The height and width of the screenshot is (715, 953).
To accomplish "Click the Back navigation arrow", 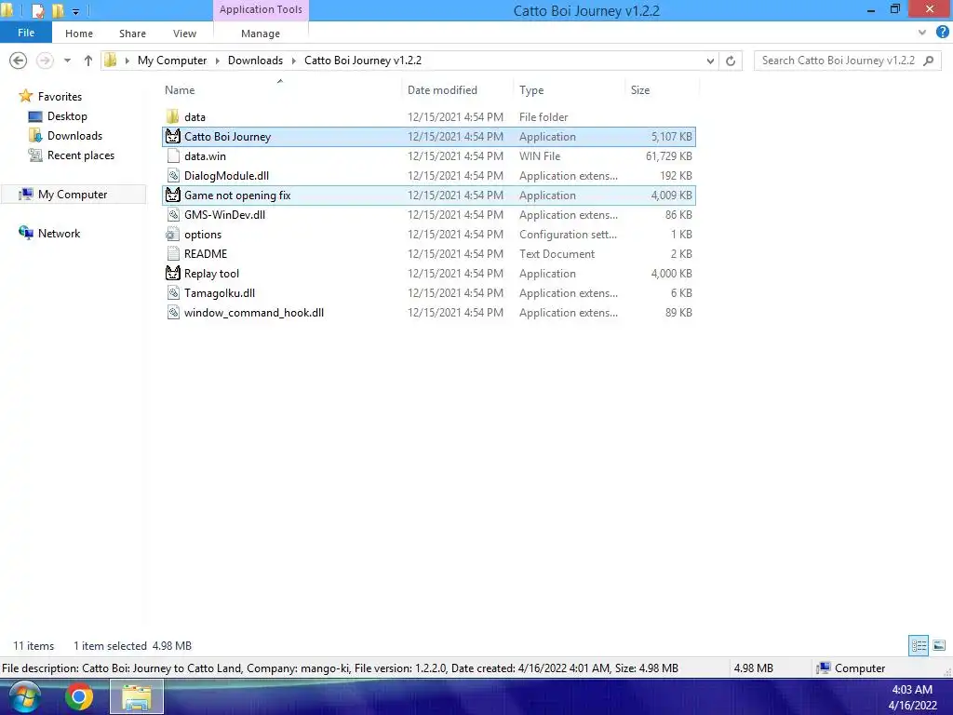I will point(19,61).
